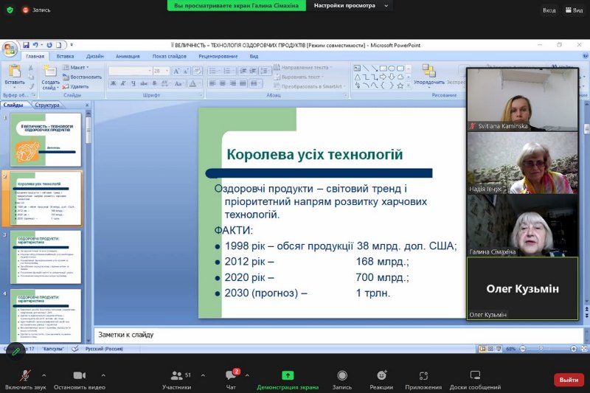This screenshot has width=590, height=393.
Task: Toggle camera with Остановить видео
Action: [80, 376]
